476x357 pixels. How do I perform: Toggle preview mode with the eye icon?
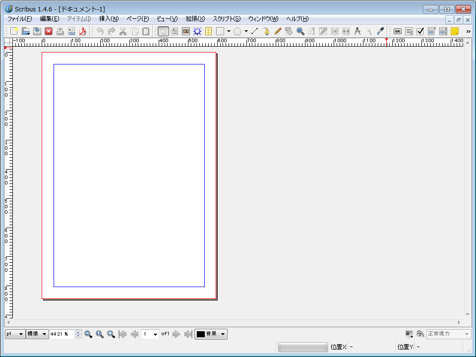tap(420, 334)
